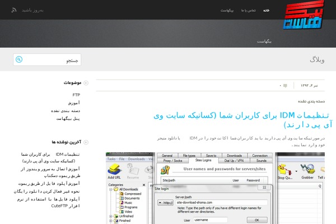336x224 pixels.
Task: Select the آموزش category link
Action: point(74,103)
